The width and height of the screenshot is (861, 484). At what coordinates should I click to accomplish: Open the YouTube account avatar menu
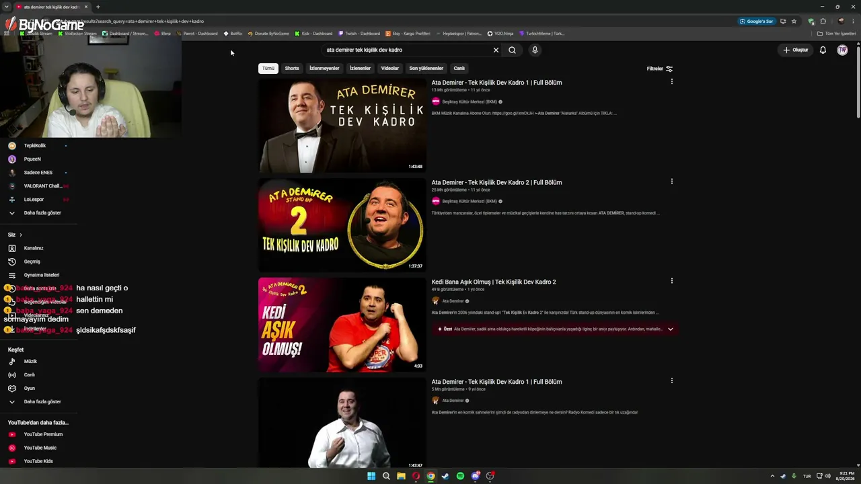(842, 50)
